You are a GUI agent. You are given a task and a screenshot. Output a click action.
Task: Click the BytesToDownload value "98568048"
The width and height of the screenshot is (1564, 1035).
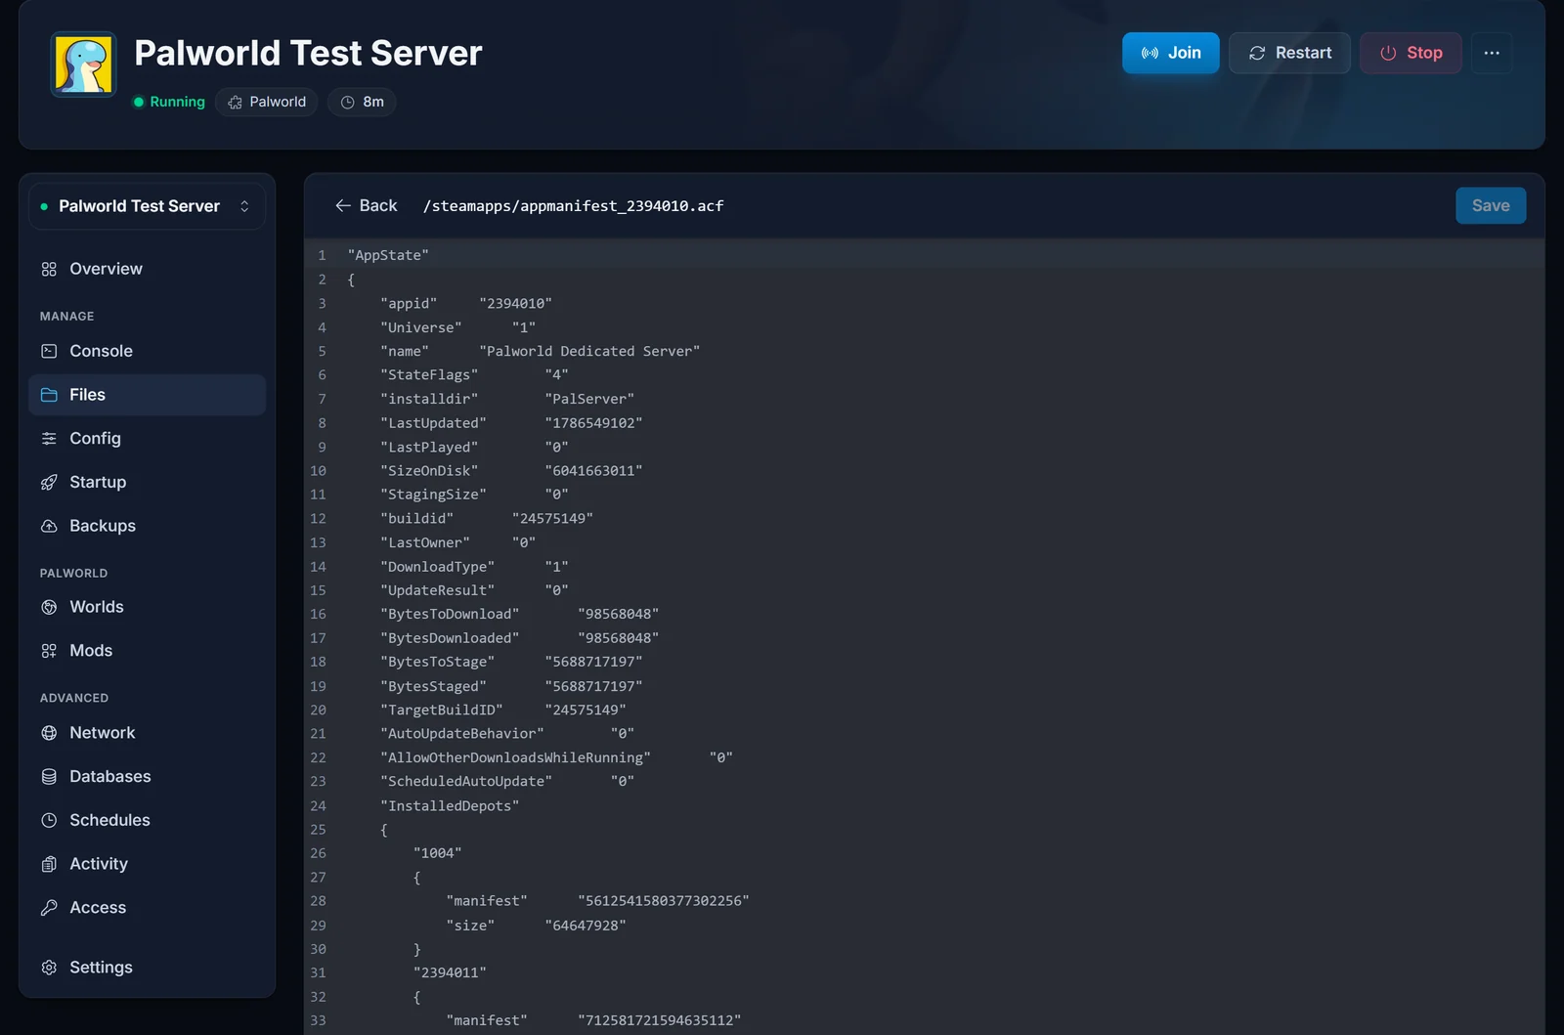[x=619, y=614]
